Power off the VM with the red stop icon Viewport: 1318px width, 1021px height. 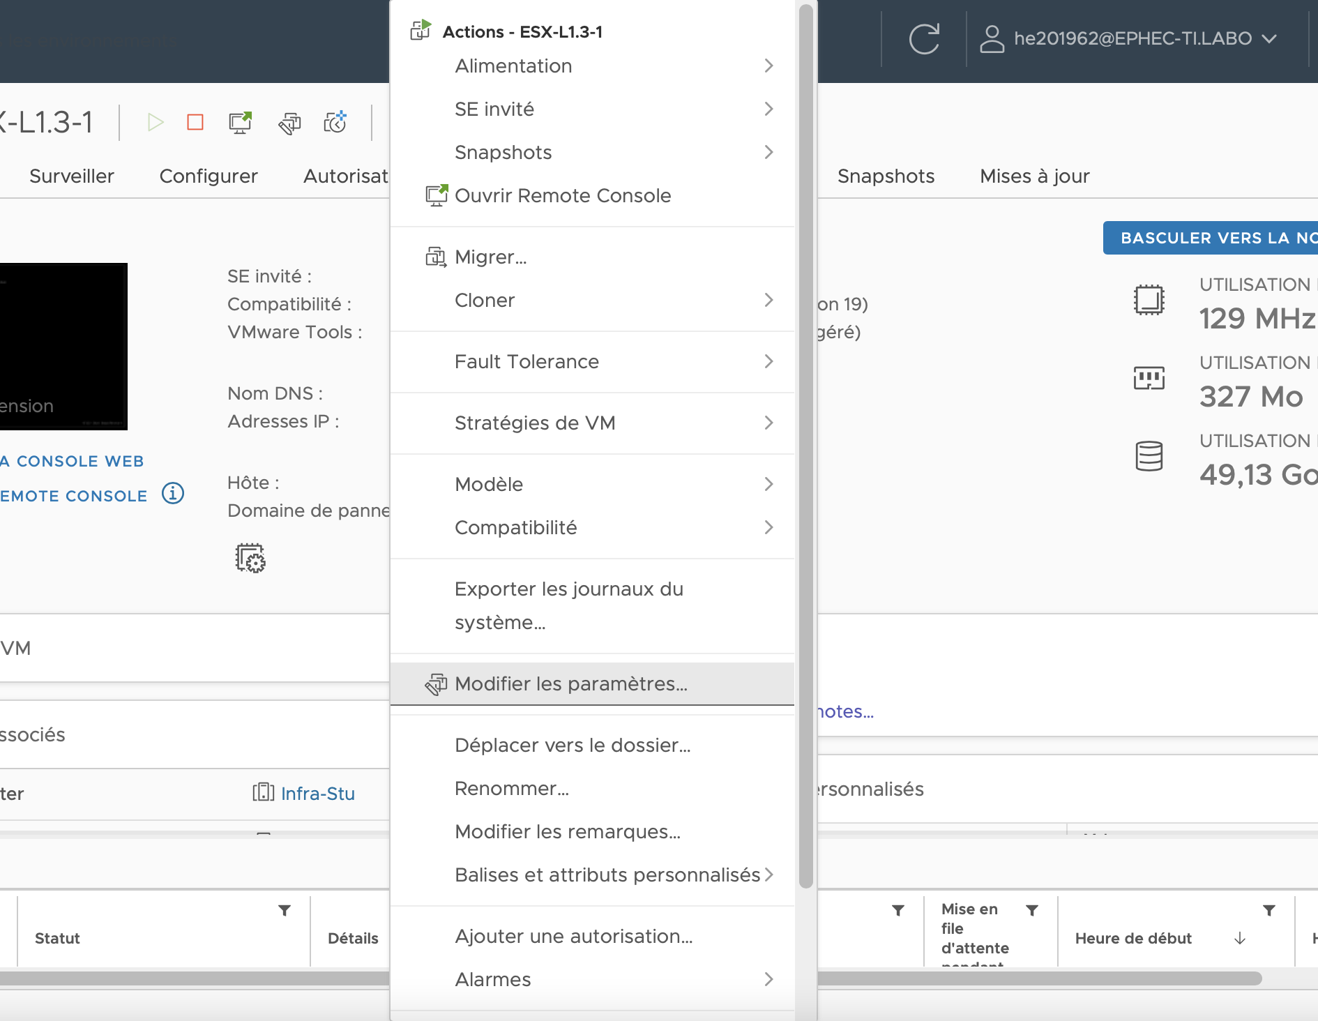(x=195, y=123)
